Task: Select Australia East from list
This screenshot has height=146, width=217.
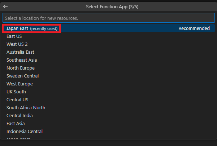Action: click(x=20, y=52)
